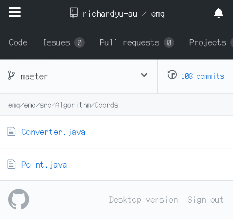
Task: Open the master branch selector
Action: [x=79, y=76]
